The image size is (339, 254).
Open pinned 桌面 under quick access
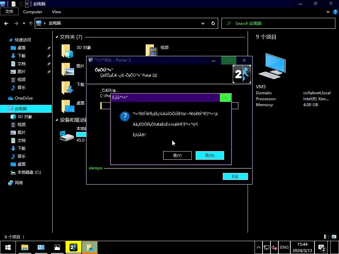pyautogui.click(x=22, y=48)
